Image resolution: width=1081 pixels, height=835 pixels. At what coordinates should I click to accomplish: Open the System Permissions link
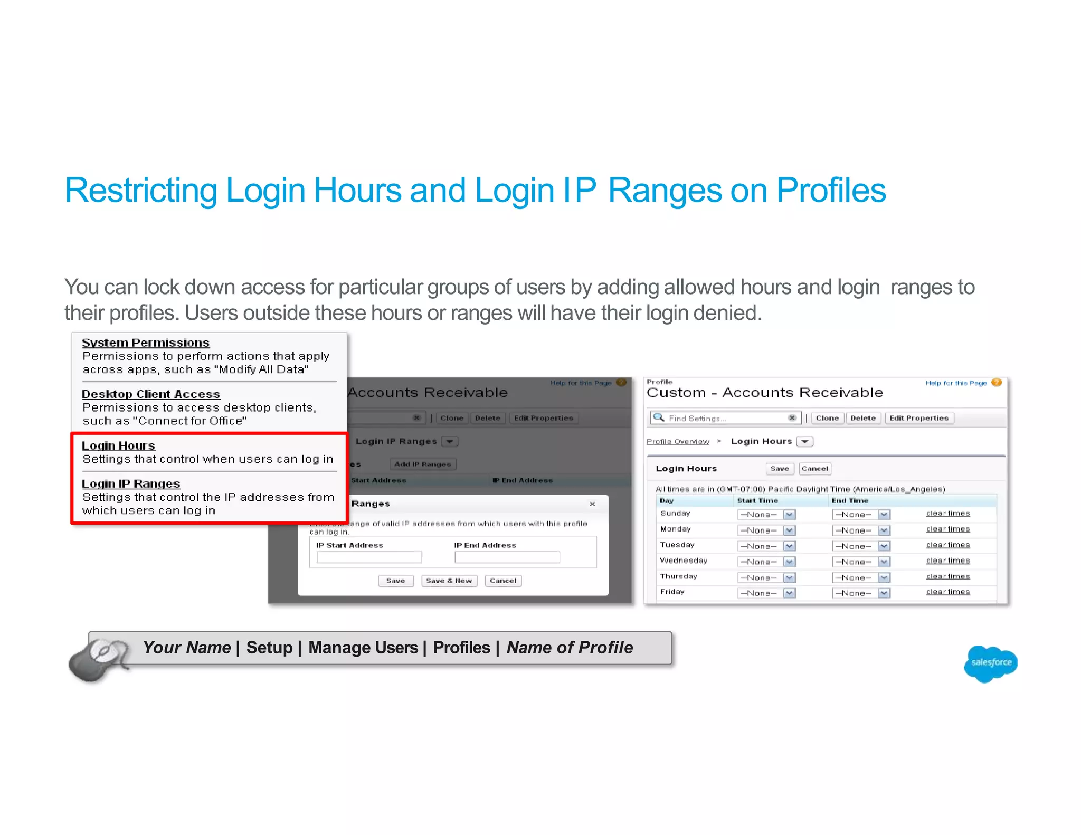pyautogui.click(x=146, y=343)
